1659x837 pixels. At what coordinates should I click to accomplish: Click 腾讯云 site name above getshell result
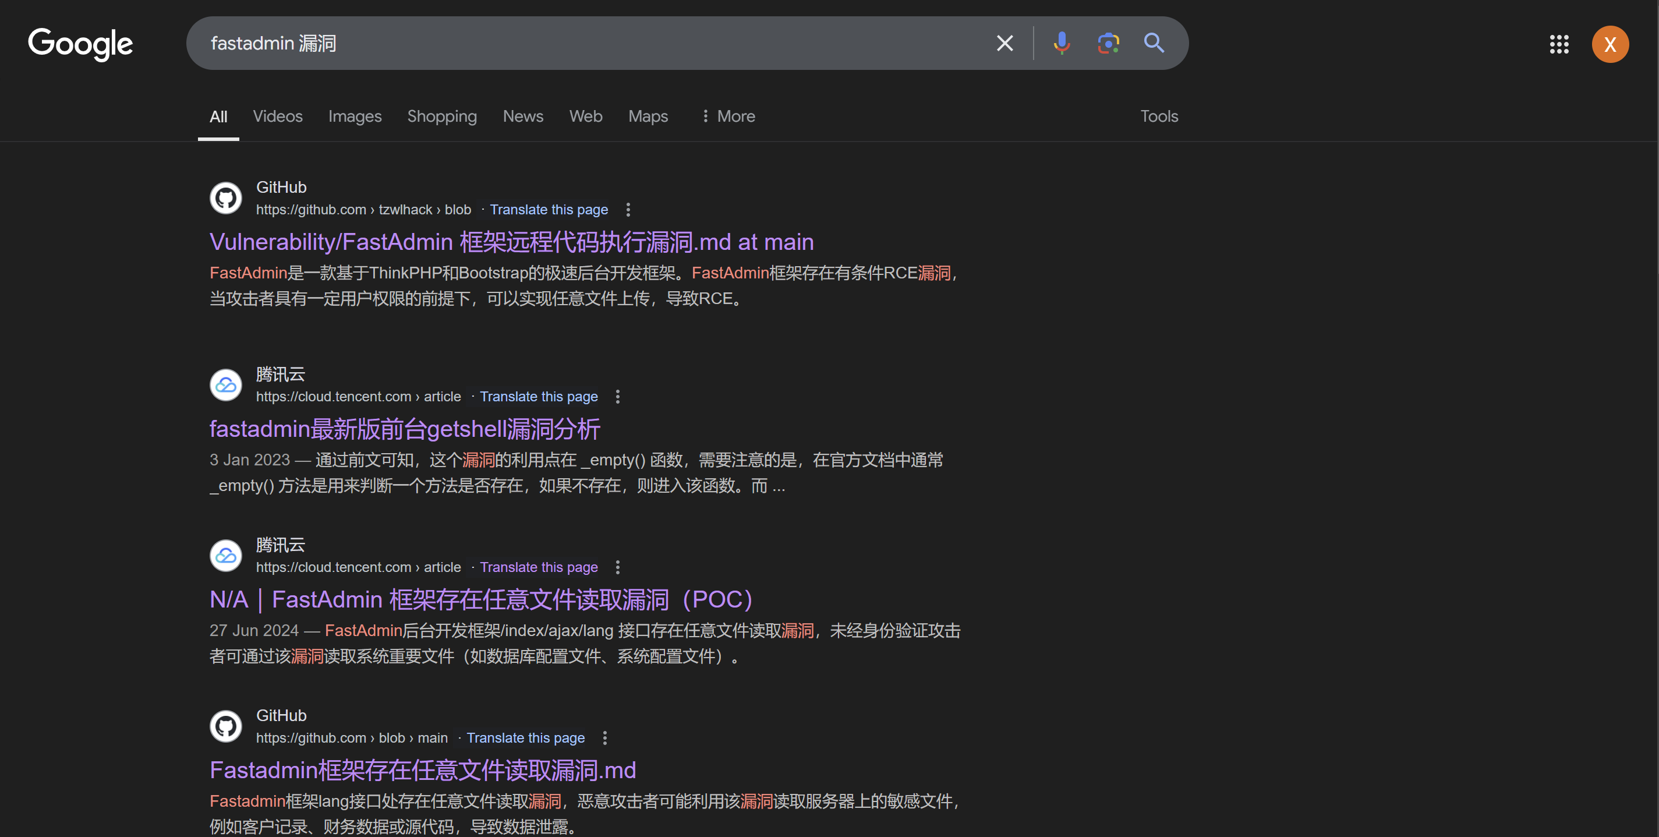[281, 374]
